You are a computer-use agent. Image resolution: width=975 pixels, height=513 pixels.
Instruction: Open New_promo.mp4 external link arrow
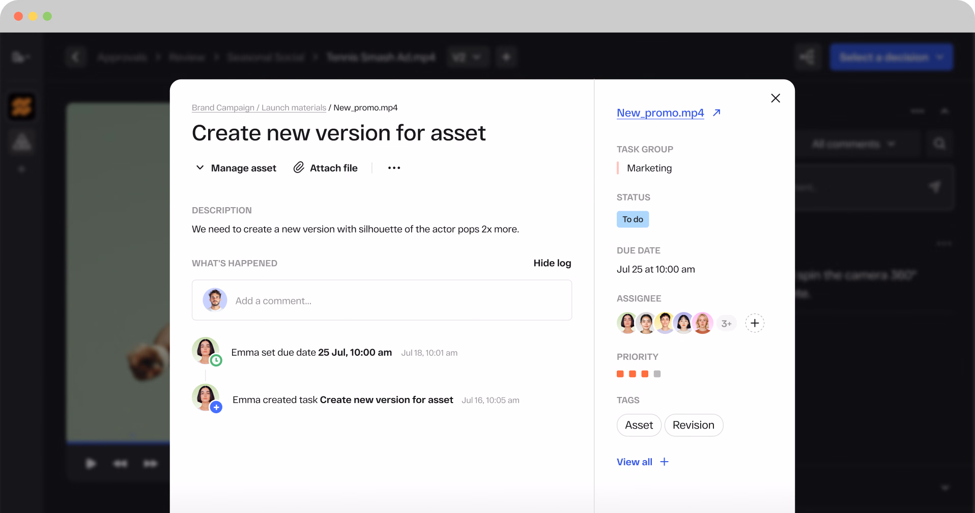716,112
